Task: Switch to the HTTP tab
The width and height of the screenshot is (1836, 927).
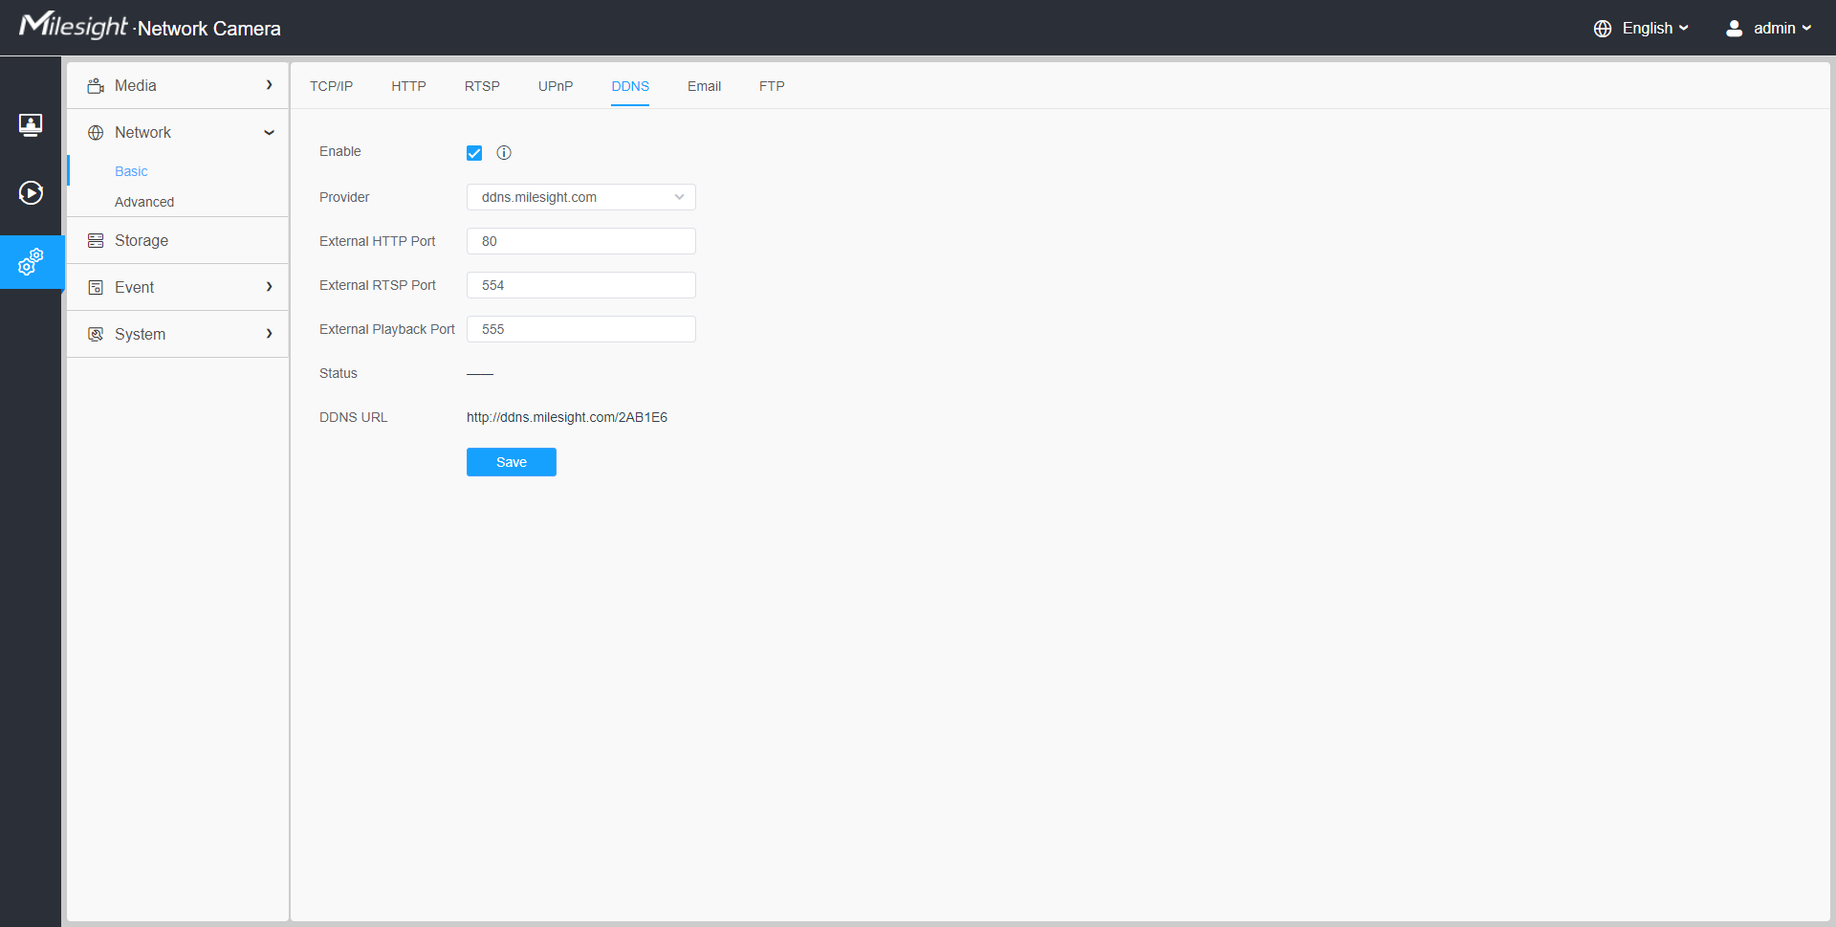Action: click(x=408, y=86)
